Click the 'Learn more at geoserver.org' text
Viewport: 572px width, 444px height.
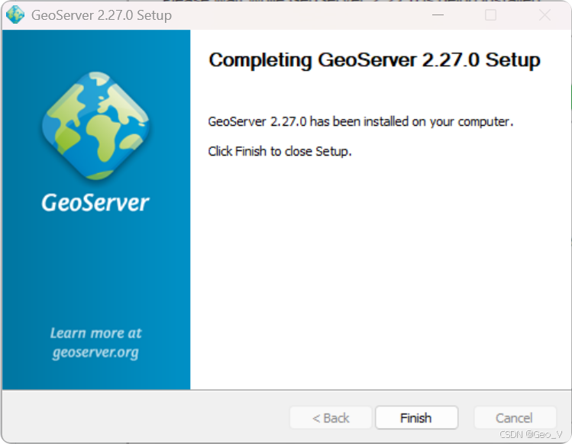point(95,343)
